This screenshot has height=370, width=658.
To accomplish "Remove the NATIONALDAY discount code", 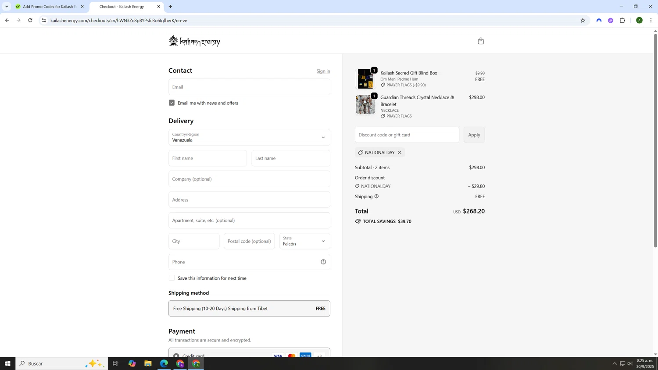I will point(400,153).
